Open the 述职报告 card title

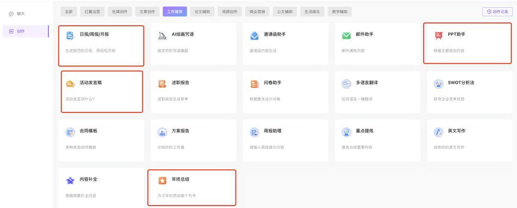pos(180,83)
